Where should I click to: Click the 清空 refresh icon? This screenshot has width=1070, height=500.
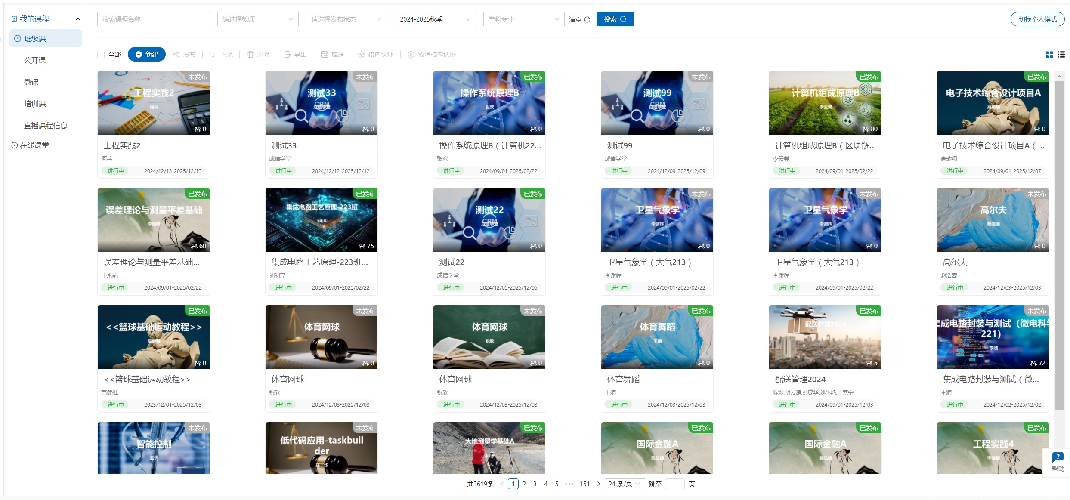[x=587, y=19]
